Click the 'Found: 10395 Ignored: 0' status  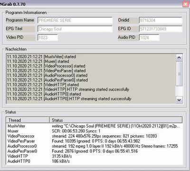click(96, 141)
